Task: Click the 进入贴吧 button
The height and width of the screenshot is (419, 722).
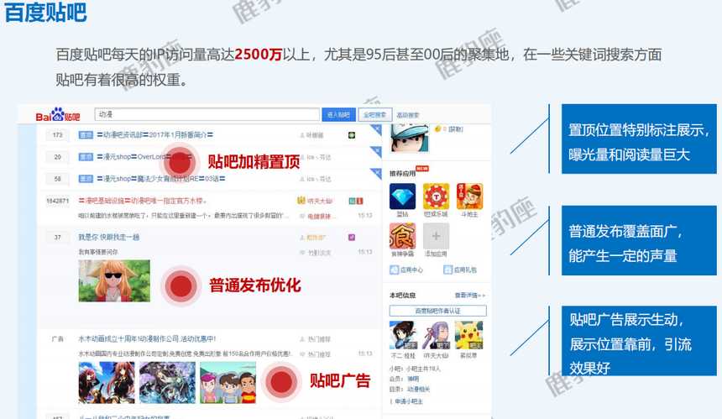Action: pos(338,115)
